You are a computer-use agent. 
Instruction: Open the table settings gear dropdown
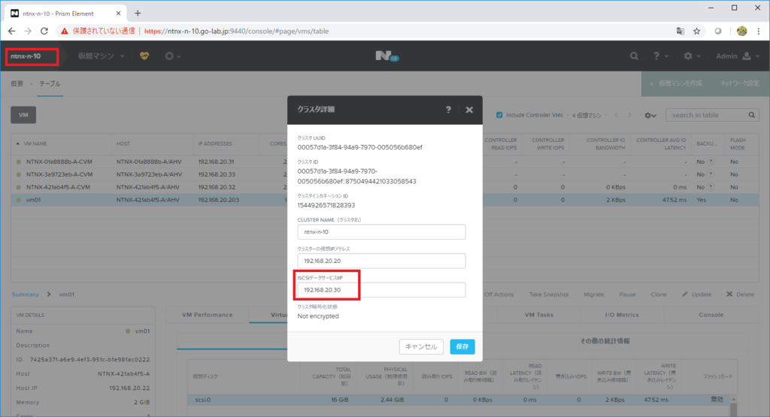[650, 115]
